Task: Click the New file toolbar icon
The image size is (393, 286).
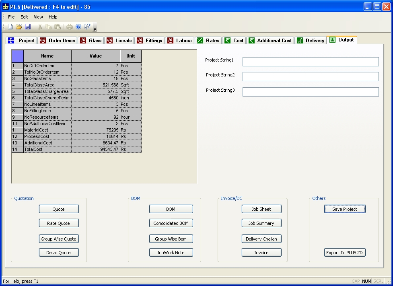Action: 10,27
